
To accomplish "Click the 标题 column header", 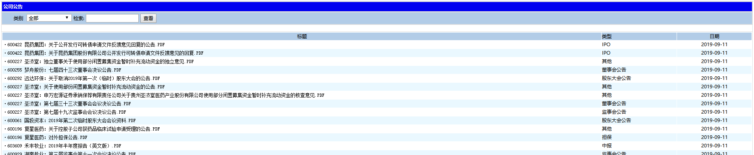I will tap(302, 36).
